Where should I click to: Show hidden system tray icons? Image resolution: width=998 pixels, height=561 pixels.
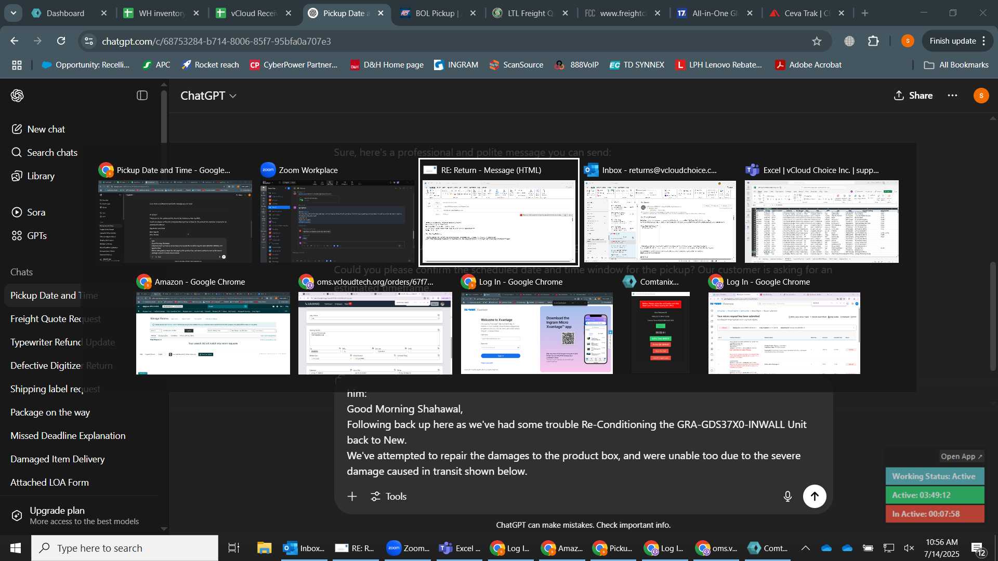pyautogui.click(x=805, y=548)
